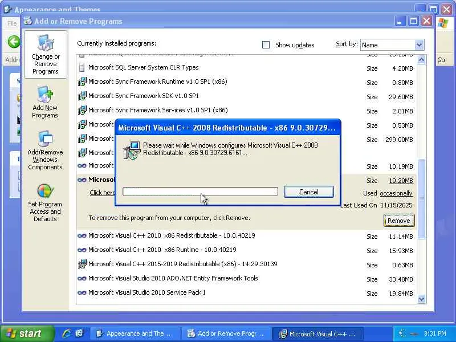Screen dimensions: 456x342
Task: Click the Sync Framework Services v1.0 SP1 icon
Action: click(x=82, y=110)
